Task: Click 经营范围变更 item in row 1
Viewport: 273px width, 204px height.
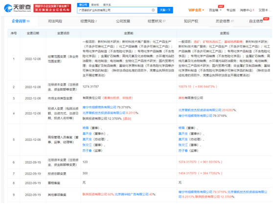Action: [63, 59]
